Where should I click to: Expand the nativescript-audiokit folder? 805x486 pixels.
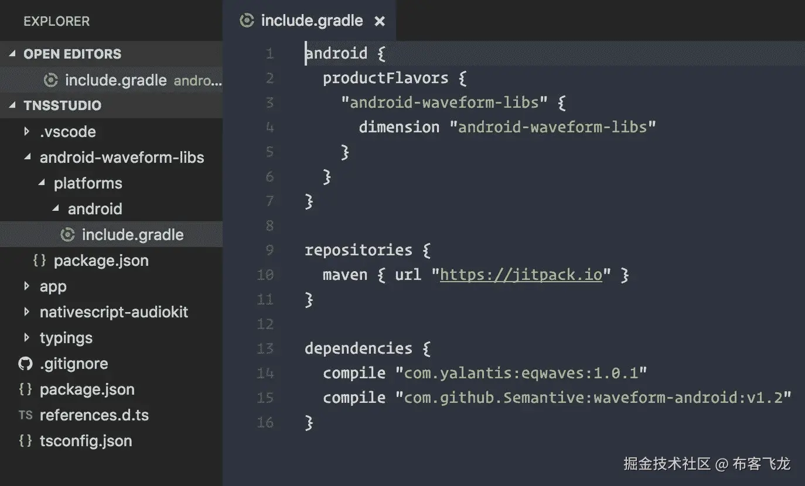click(26, 312)
